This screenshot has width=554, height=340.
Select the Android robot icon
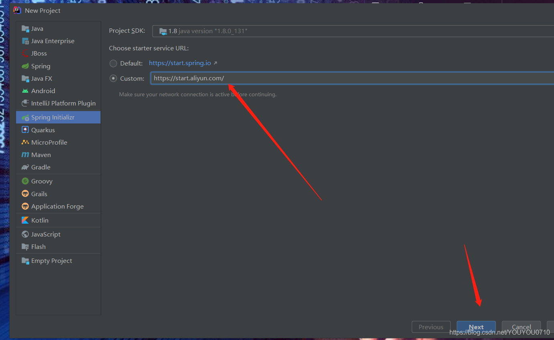tap(25, 91)
